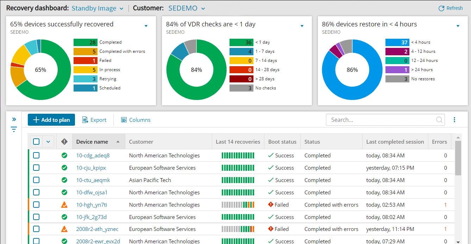
Task: Click the green success status icon beside 10-cdg_adeq8
Action: click(64, 155)
